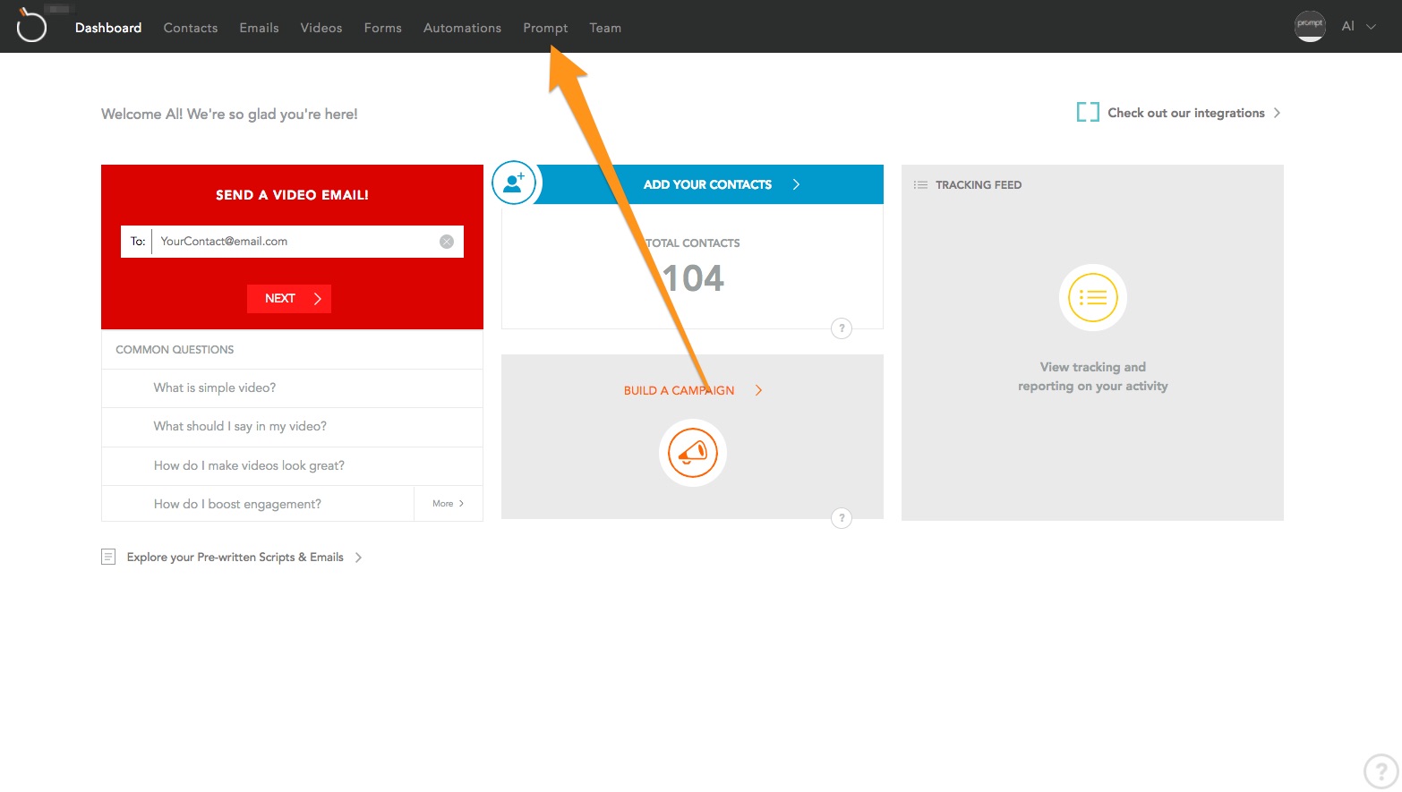1402x792 pixels.
Task: Expand the Al account dropdown
Action: 1358,27
